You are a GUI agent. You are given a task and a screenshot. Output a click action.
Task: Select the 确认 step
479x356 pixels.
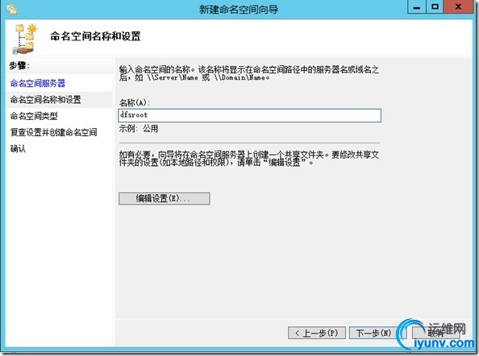pos(18,148)
